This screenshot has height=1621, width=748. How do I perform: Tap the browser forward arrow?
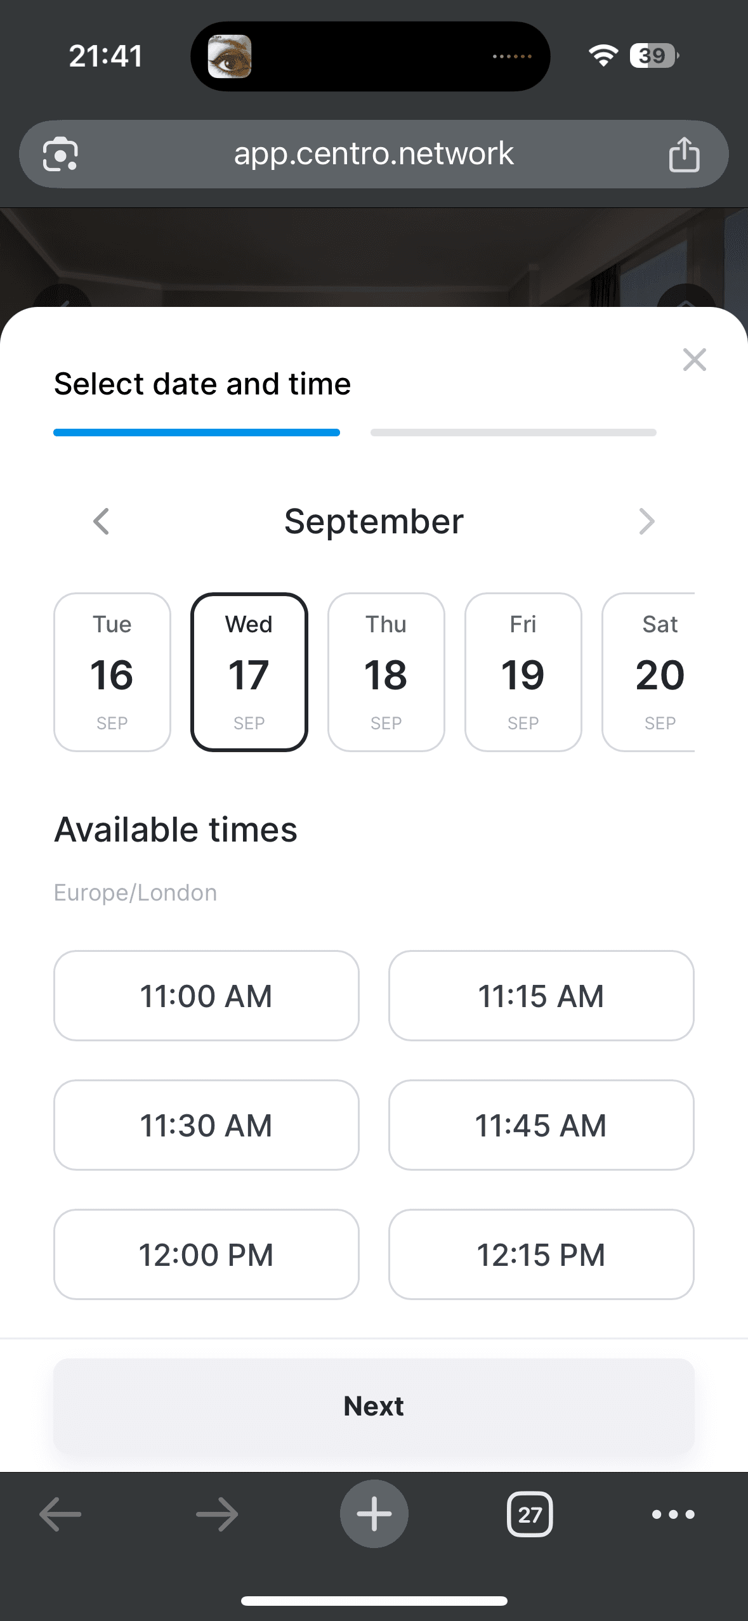[217, 1514]
